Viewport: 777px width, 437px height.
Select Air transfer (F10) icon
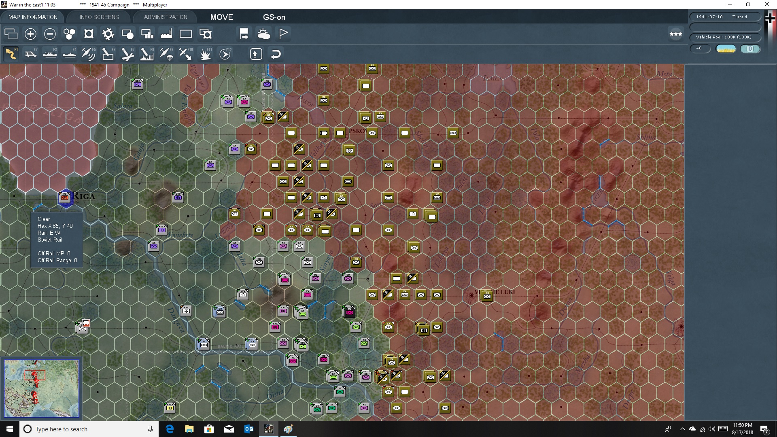186,54
